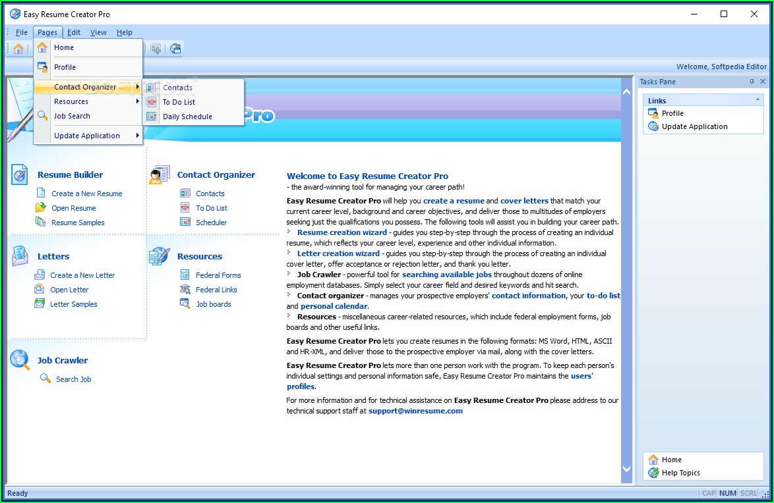Pin the Tasks Pane with pushpin icon

752,82
